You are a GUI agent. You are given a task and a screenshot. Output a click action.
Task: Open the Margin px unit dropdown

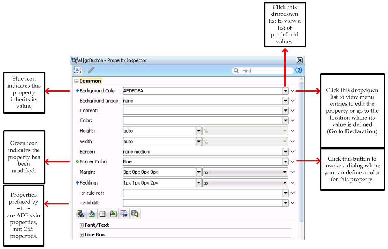click(286, 172)
